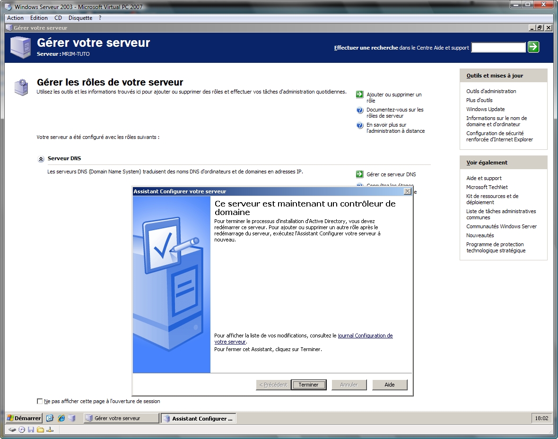Switch to Gérer votre serveur taskbar item
This screenshot has width=558, height=439.
[x=122, y=418]
